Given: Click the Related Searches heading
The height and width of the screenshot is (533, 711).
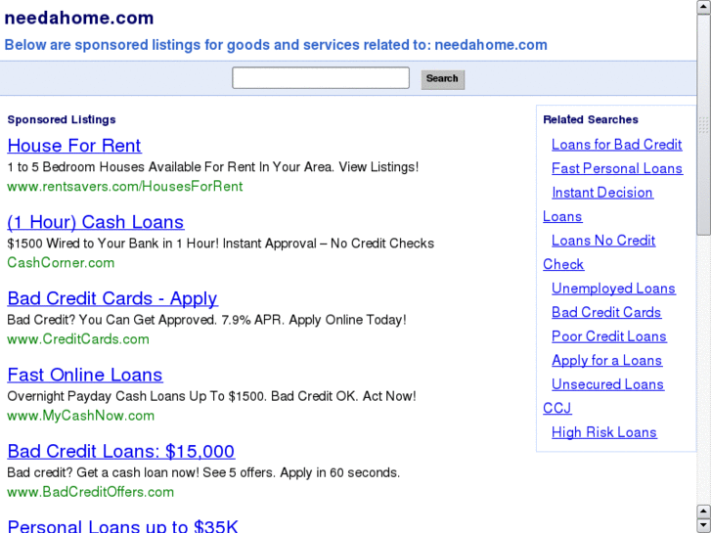Looking at the screenshot, I should (591, 119).
